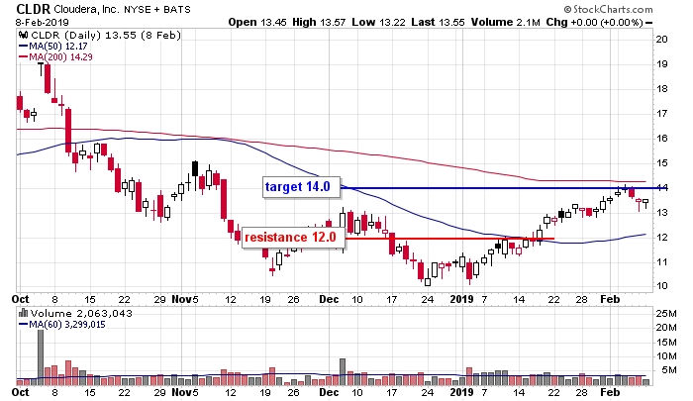Click the 'Dec' label on the price chart date axis

pos(329,299)
